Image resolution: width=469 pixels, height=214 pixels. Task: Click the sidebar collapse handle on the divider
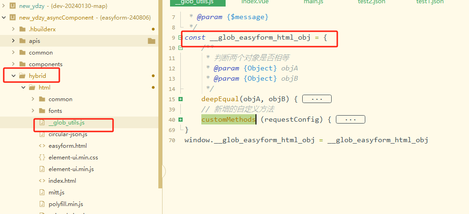click(163, 172)
